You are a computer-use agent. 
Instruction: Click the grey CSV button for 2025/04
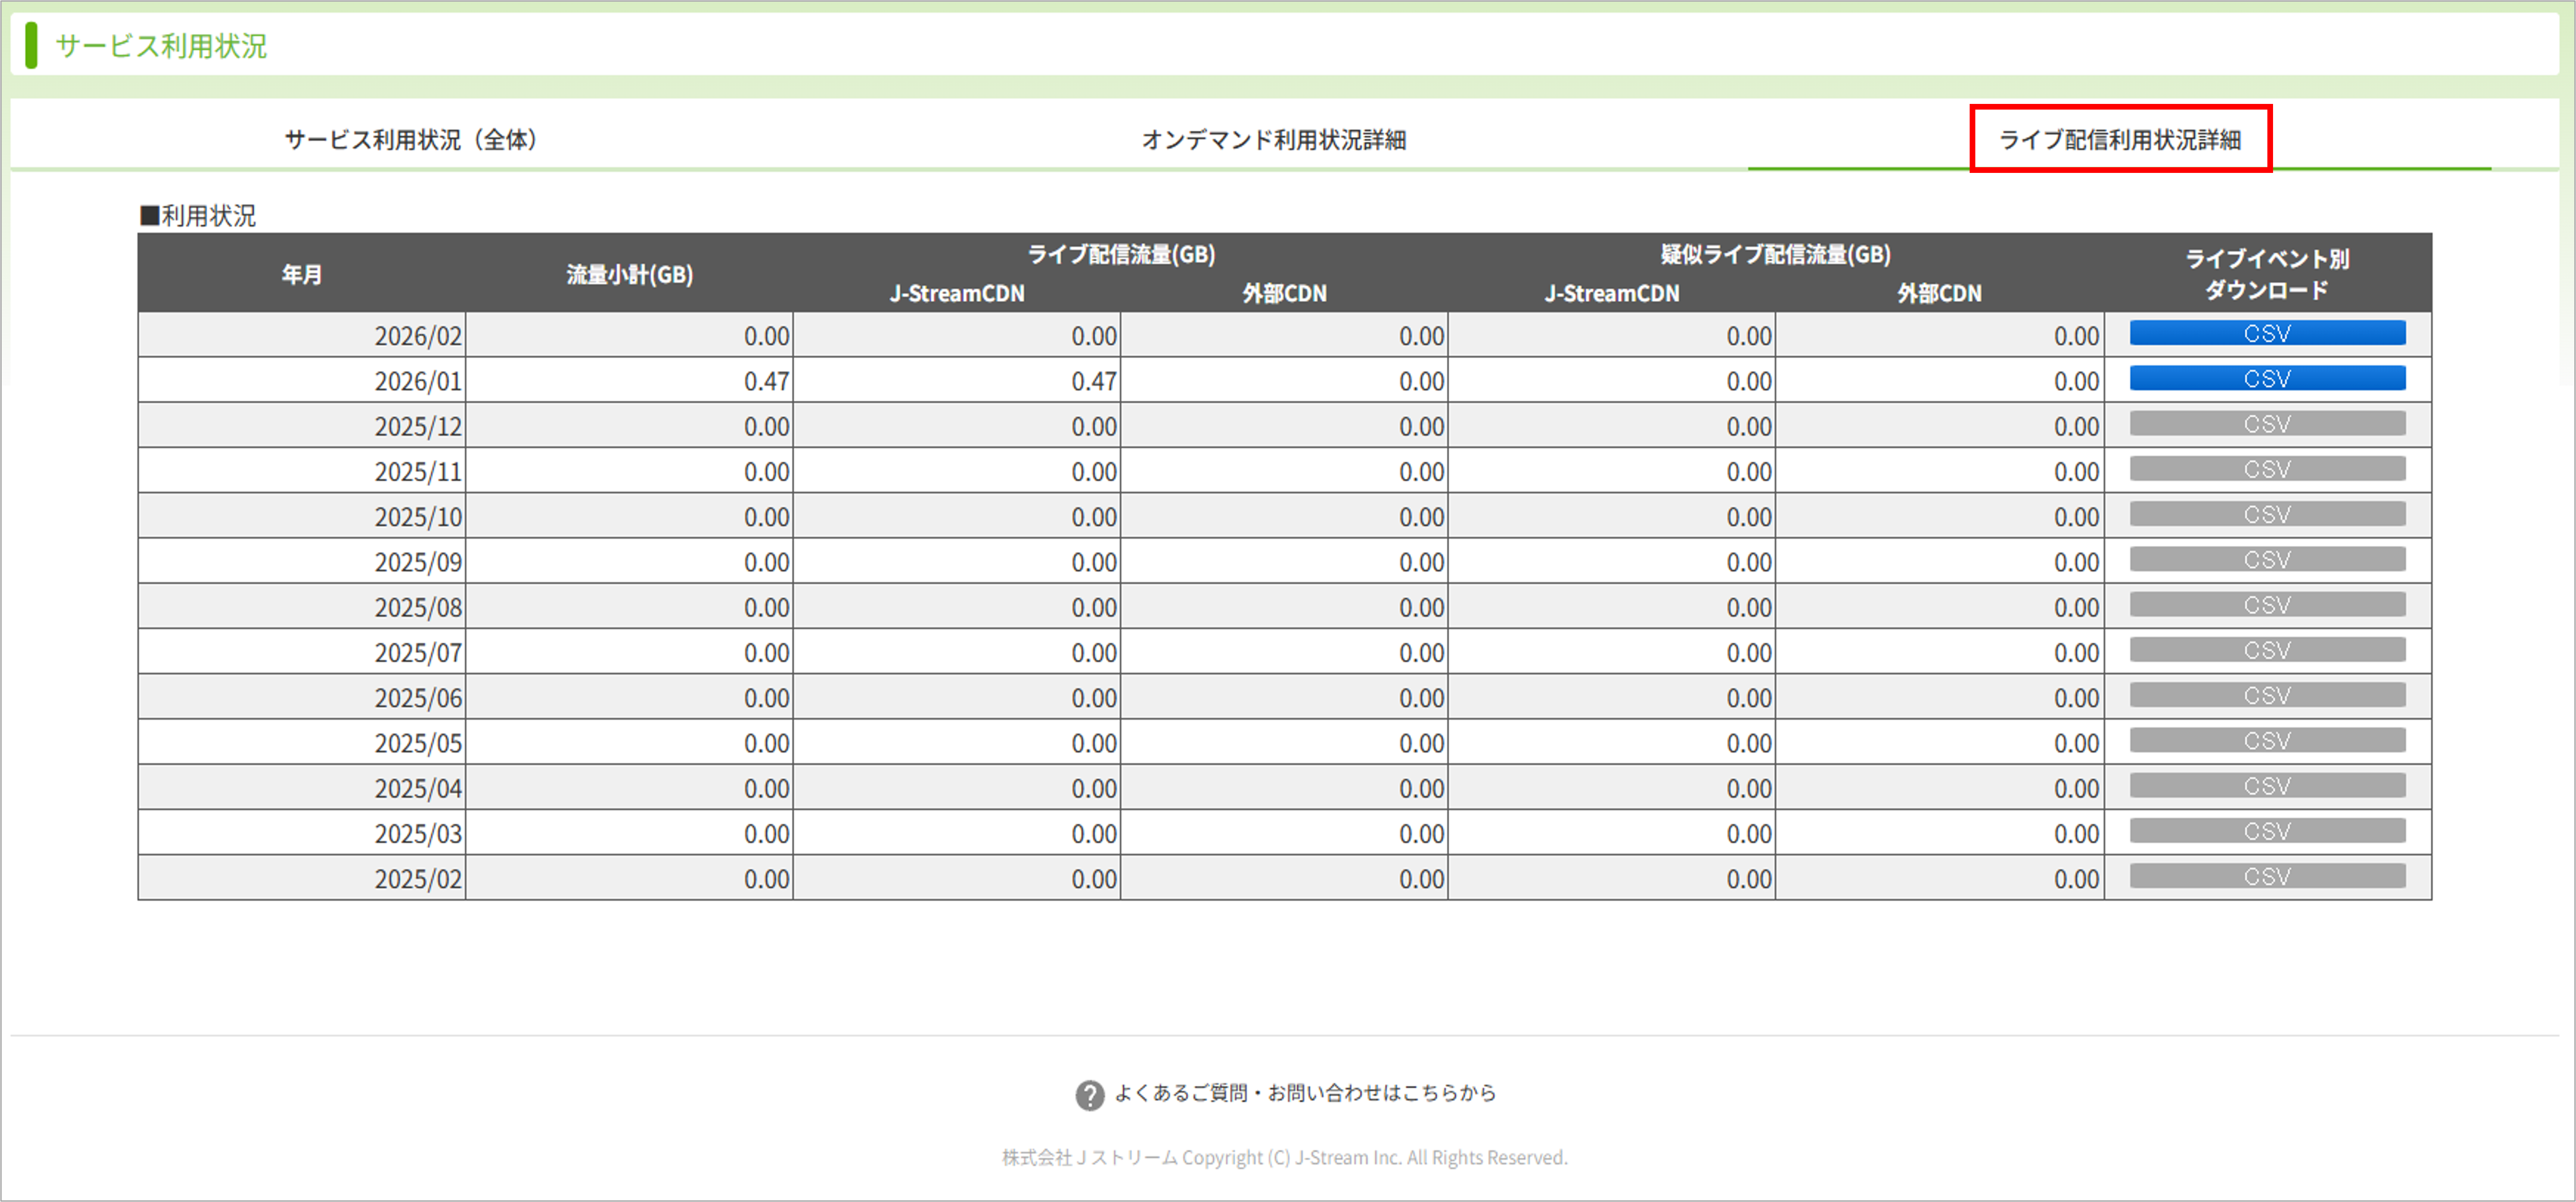[x=2267, y=786]
